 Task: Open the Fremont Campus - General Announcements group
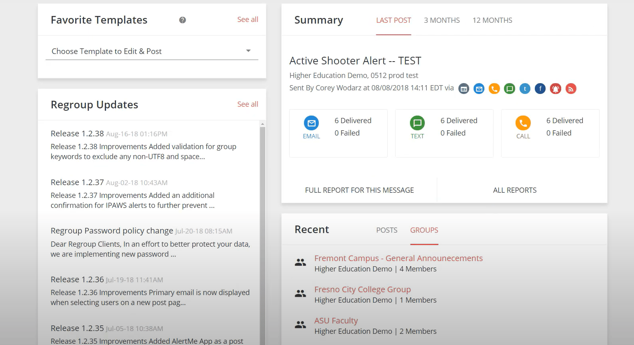click(398, 258)
